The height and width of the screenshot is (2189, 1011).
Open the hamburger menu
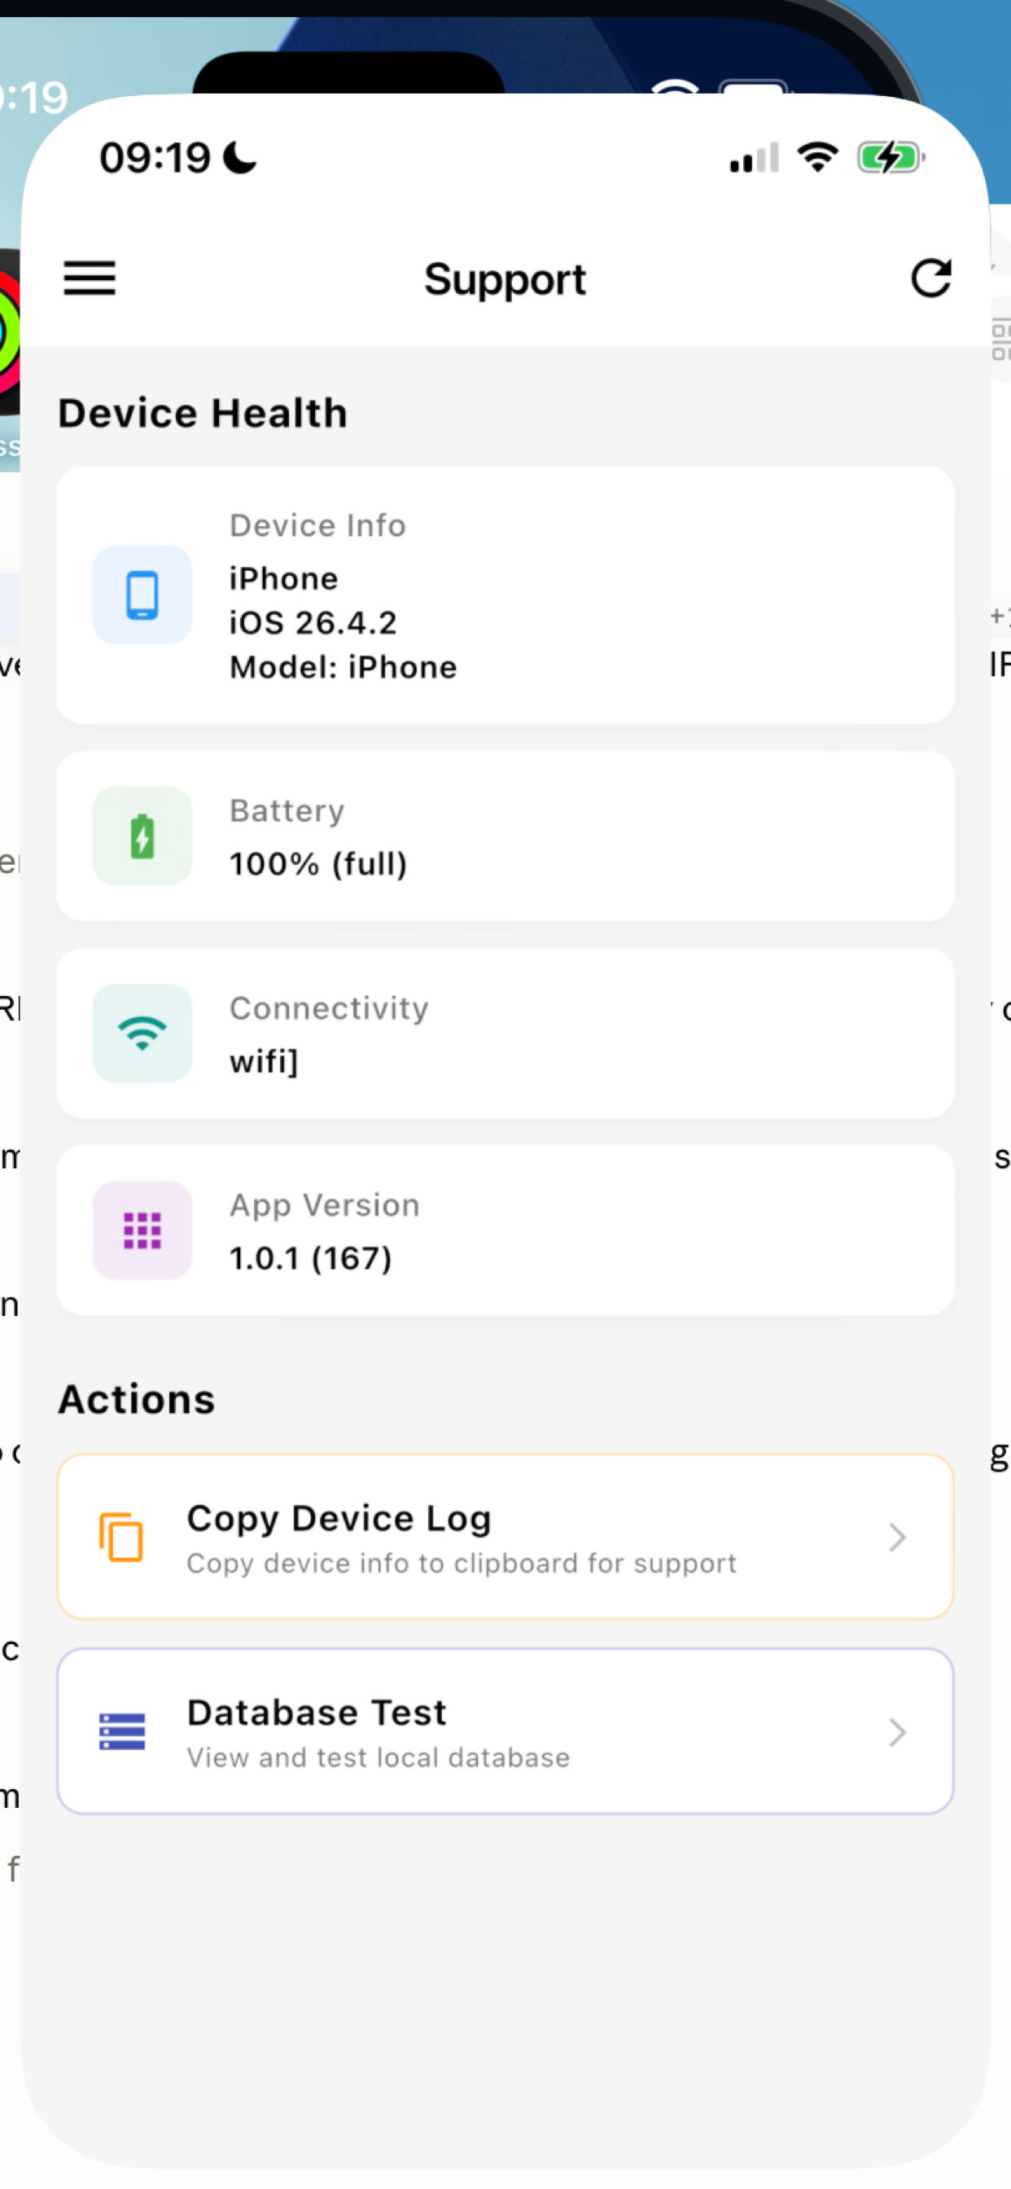pos(90,279)
